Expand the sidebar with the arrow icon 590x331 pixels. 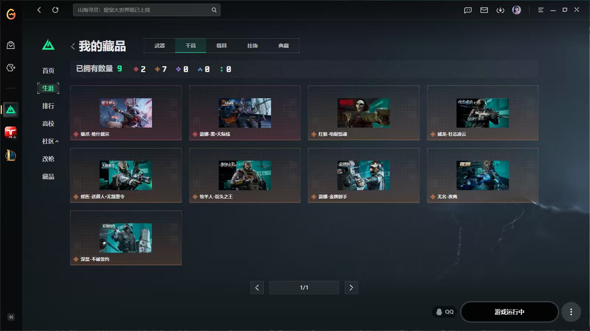[x=11, y=317]
